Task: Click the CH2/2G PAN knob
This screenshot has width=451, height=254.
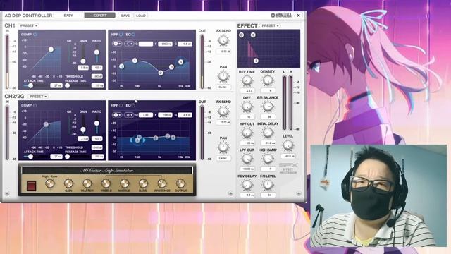Action: pyautogui.click(x=223, y=147)
